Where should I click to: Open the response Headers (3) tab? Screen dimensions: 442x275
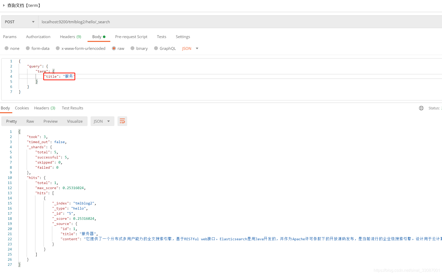pyautogui.click(x=45, y=108)
